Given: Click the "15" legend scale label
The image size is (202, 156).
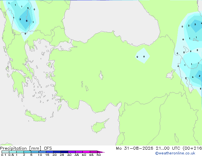Looking at the screenshot, I should tap(47, 155).
